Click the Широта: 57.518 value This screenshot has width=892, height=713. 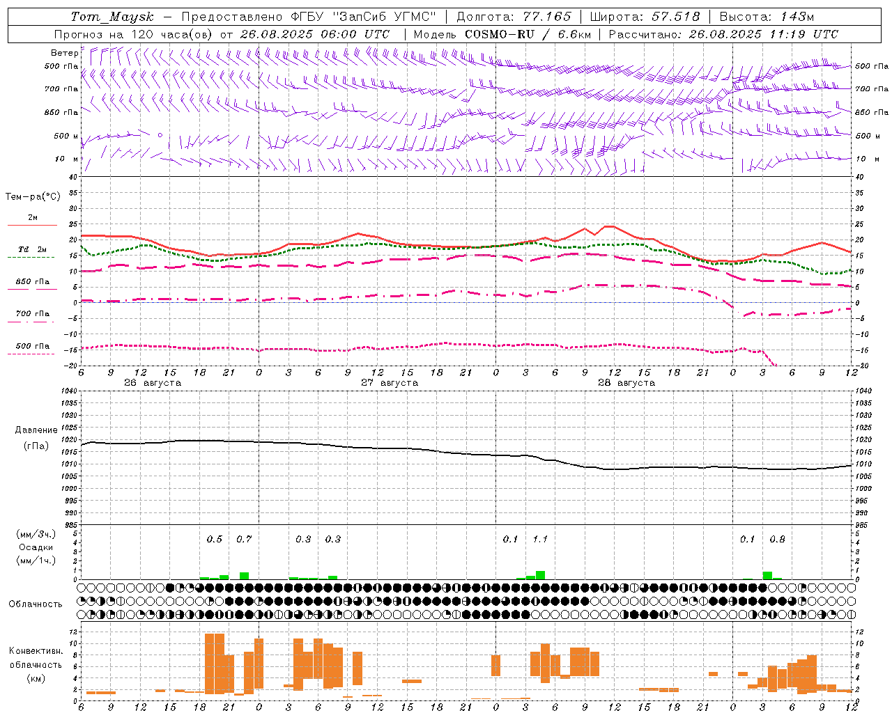pos(645,17)
